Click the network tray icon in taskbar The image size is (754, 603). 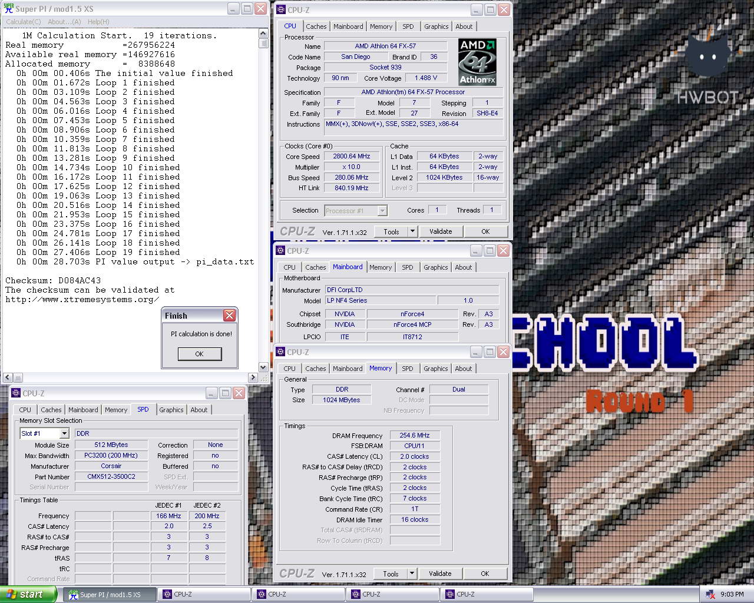point(710,595)
